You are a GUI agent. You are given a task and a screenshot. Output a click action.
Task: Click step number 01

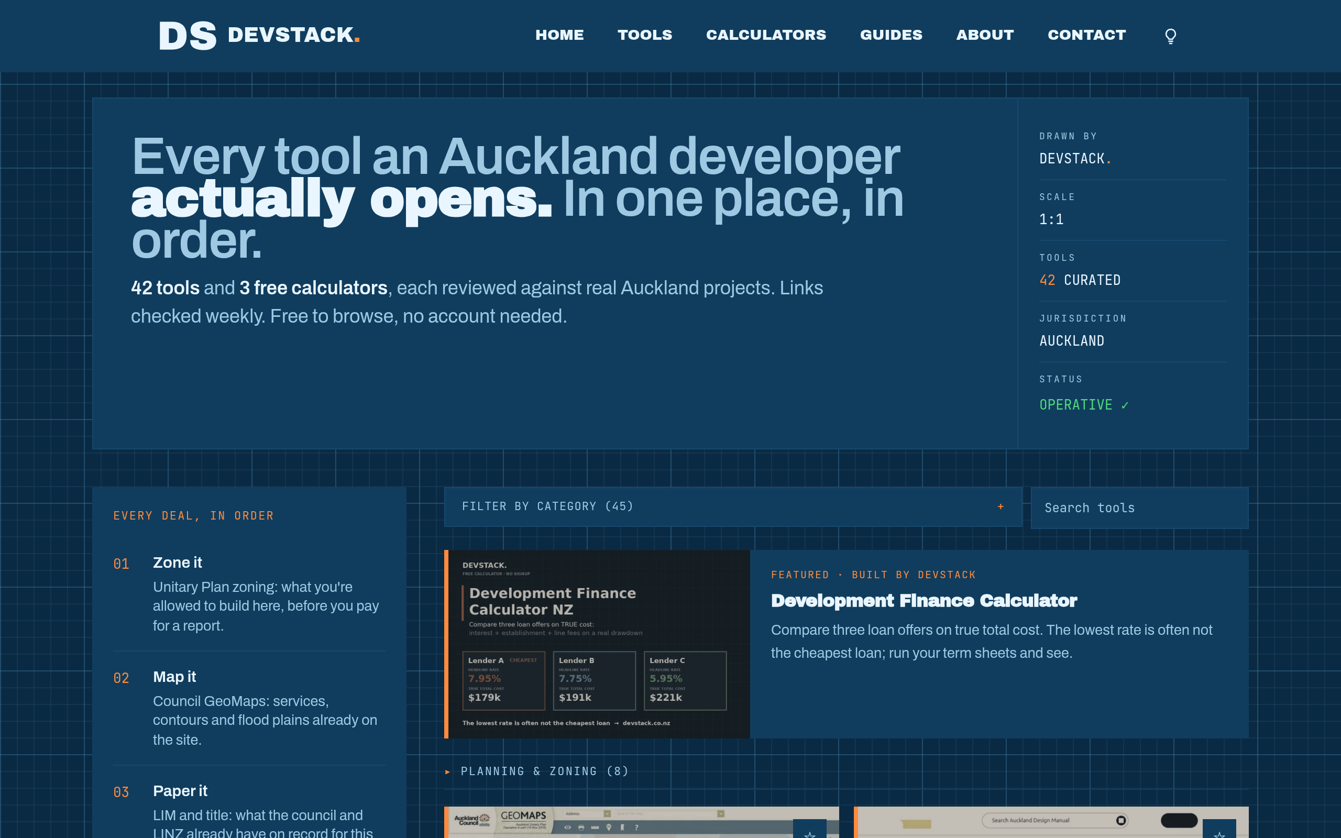click(x=122, y=564)
